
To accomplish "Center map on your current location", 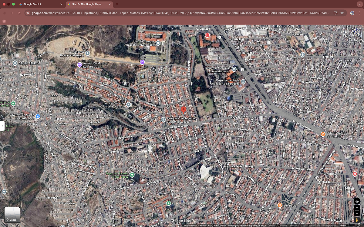I will click(357, 201).
